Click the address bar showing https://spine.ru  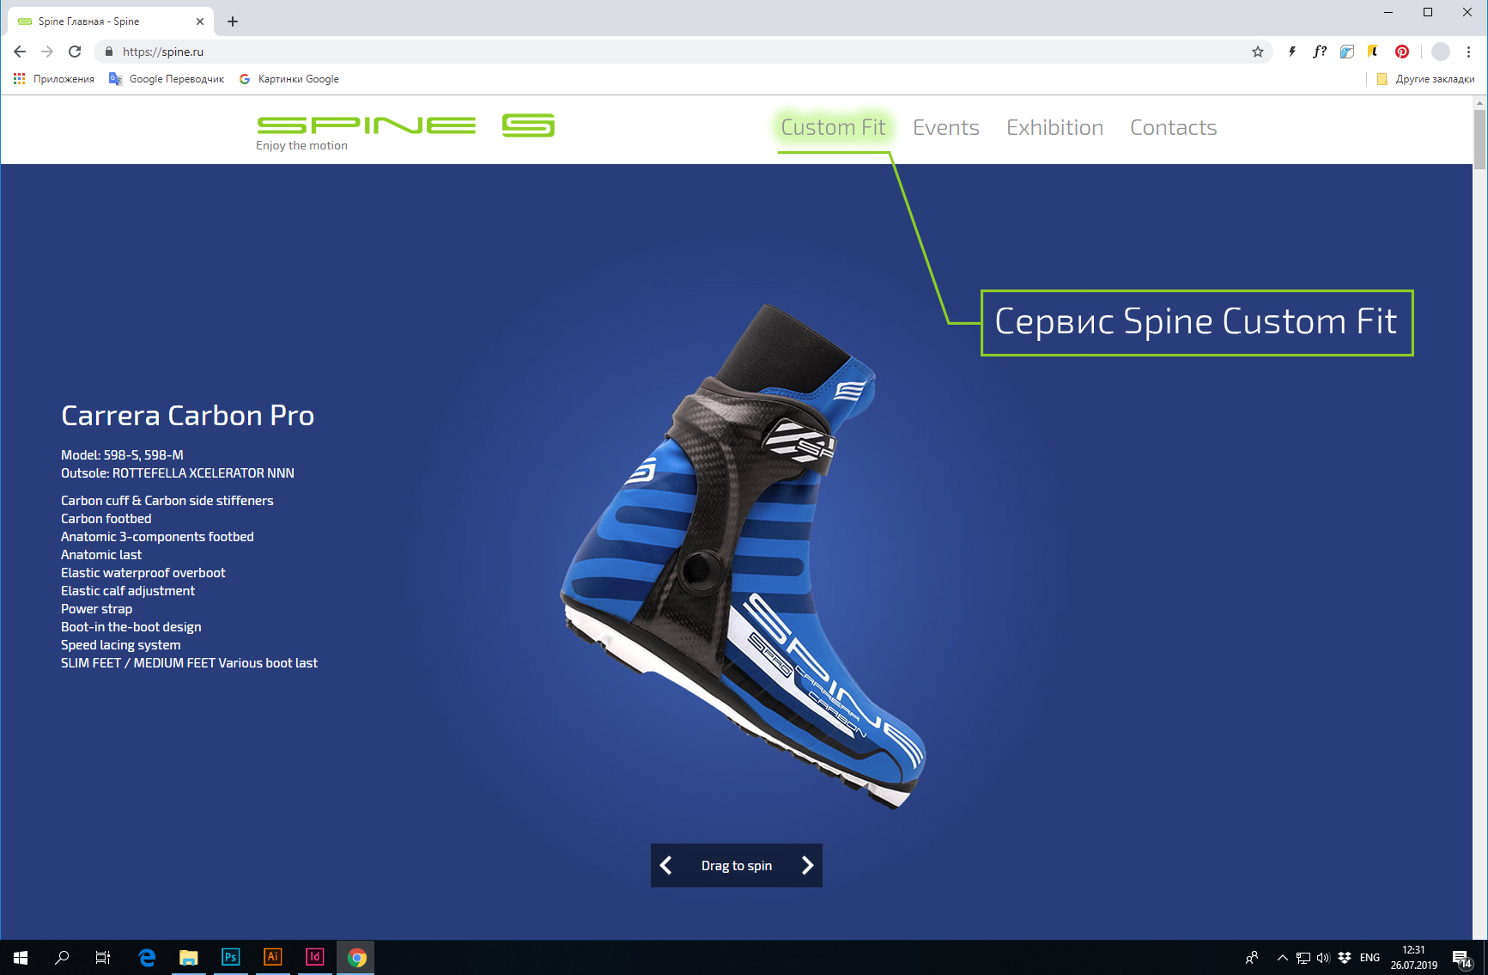[x=683, y=52]
